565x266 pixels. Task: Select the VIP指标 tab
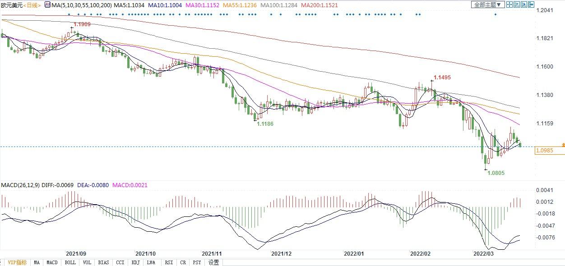point(17,262)
